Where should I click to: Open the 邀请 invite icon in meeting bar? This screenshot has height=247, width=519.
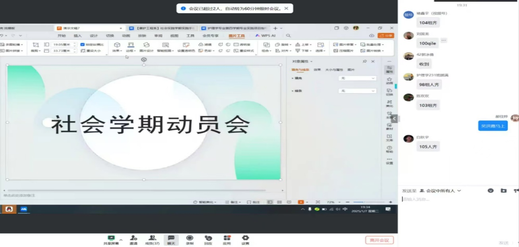133,238
